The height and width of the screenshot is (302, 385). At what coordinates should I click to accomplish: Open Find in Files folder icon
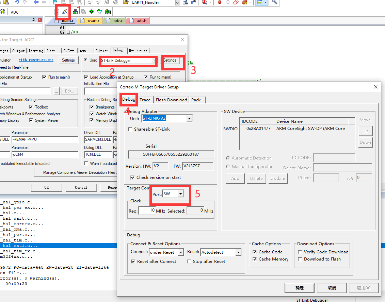pyautogui.click(x=126, y=2)
